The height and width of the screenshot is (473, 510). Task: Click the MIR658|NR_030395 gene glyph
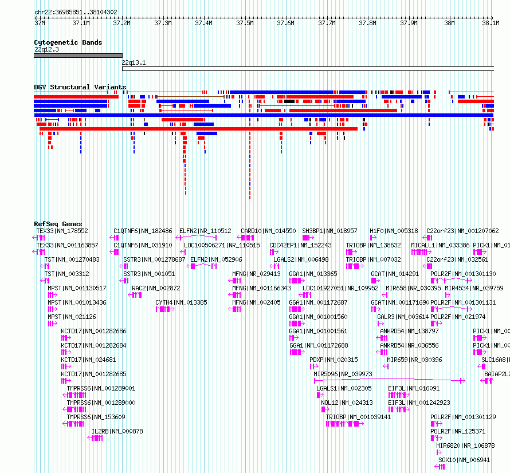click(x=385, y=295)
